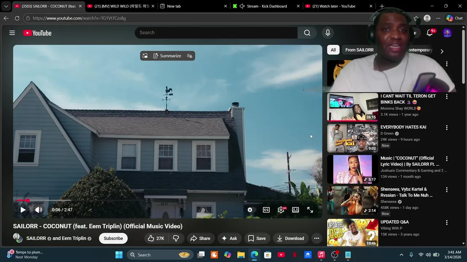Open Microsoft Store from taskbar
The height and width of the screenshot is (262, 467).
coord(268,255)
